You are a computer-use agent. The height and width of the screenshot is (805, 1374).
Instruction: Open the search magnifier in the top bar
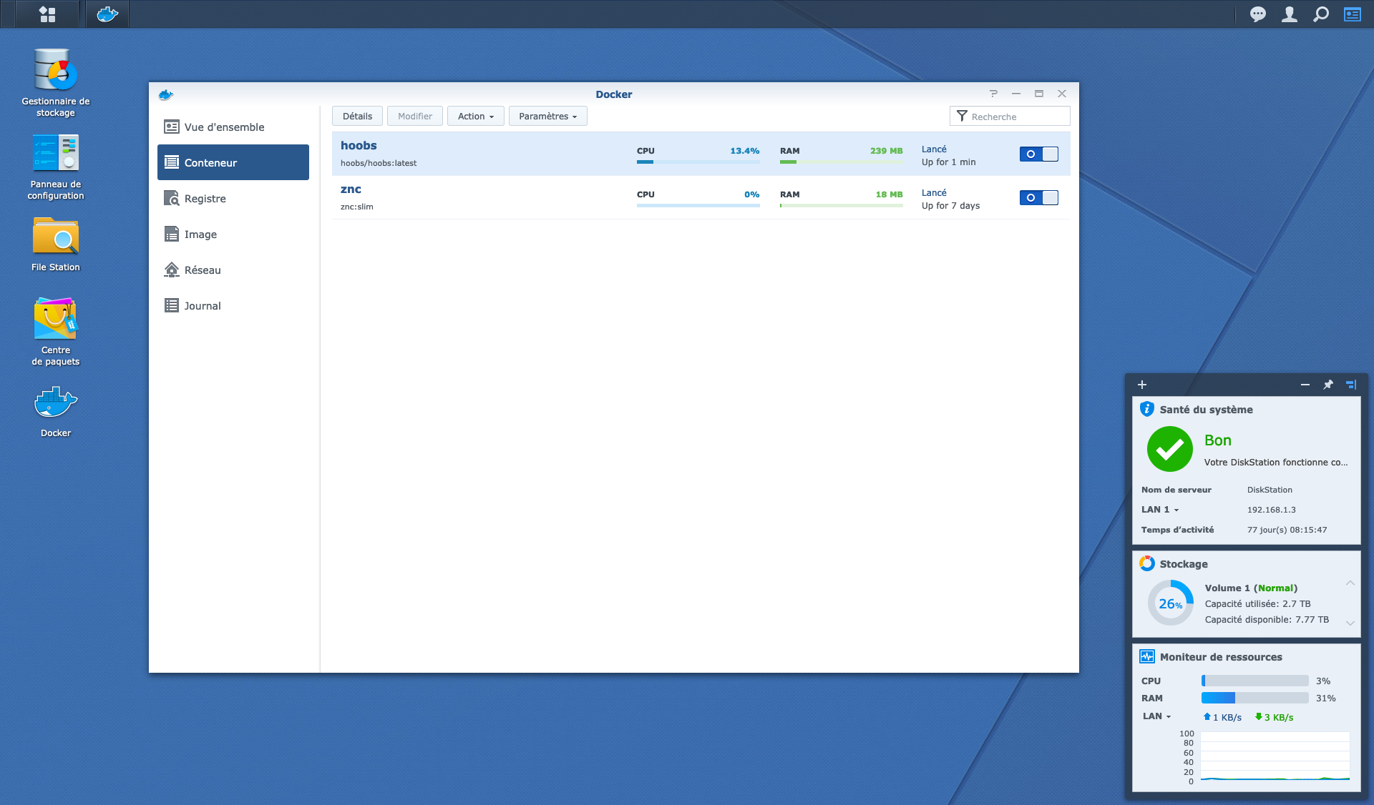click(x=1321, y=14)
